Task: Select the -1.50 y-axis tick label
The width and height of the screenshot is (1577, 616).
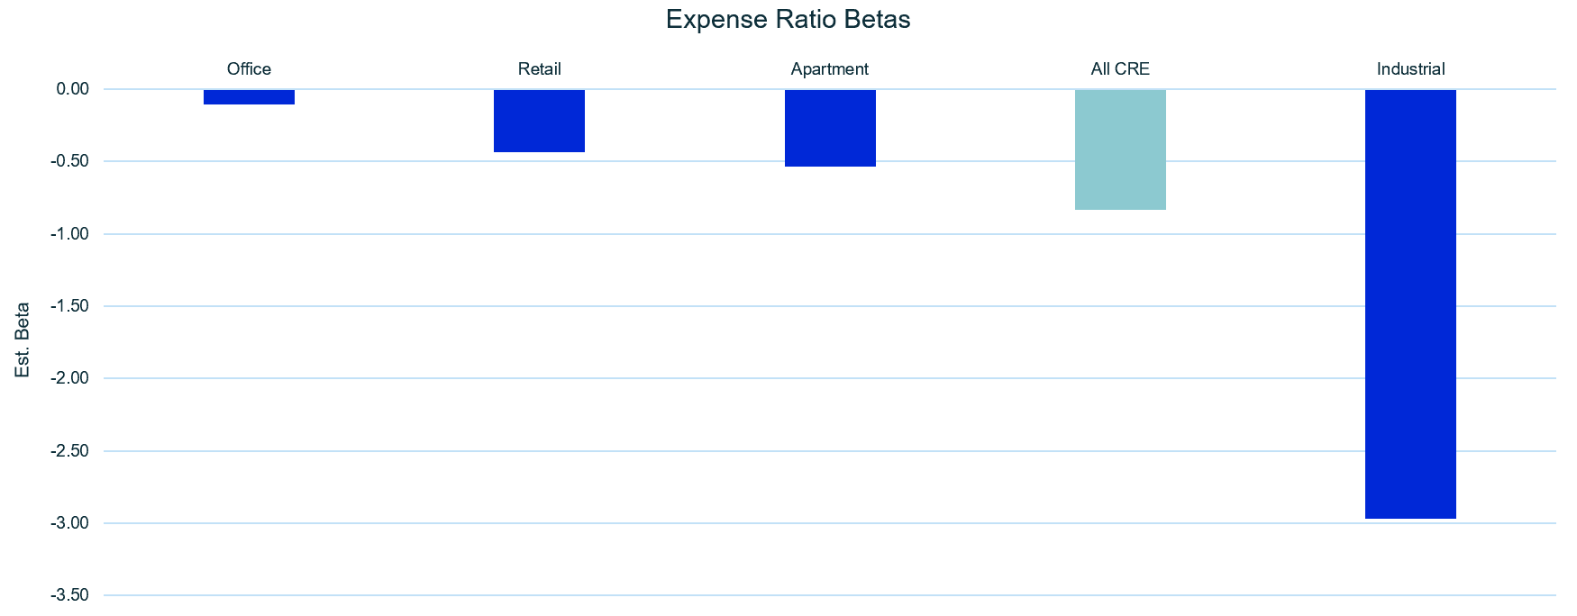Action: tap(69, 306)
